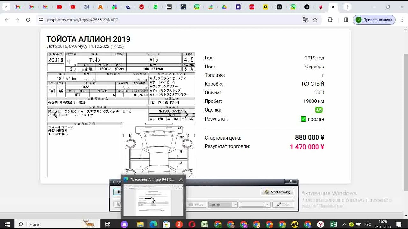The image size is (408, 229).
Task: Open Opera from the taskbar
Action: coord(192,225)
